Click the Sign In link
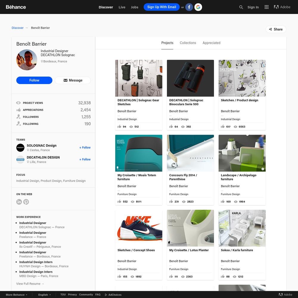Viewport: 298px width, 298px height. tap(253, 7)
